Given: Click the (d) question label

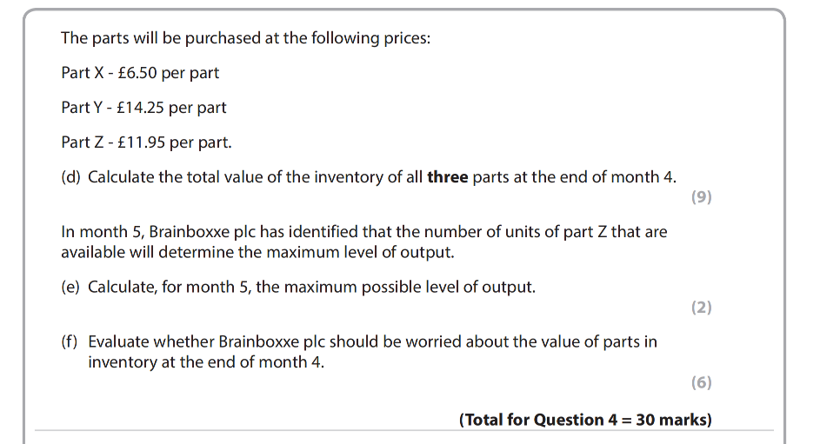Looking at the screenshot, I should (70, 177).
